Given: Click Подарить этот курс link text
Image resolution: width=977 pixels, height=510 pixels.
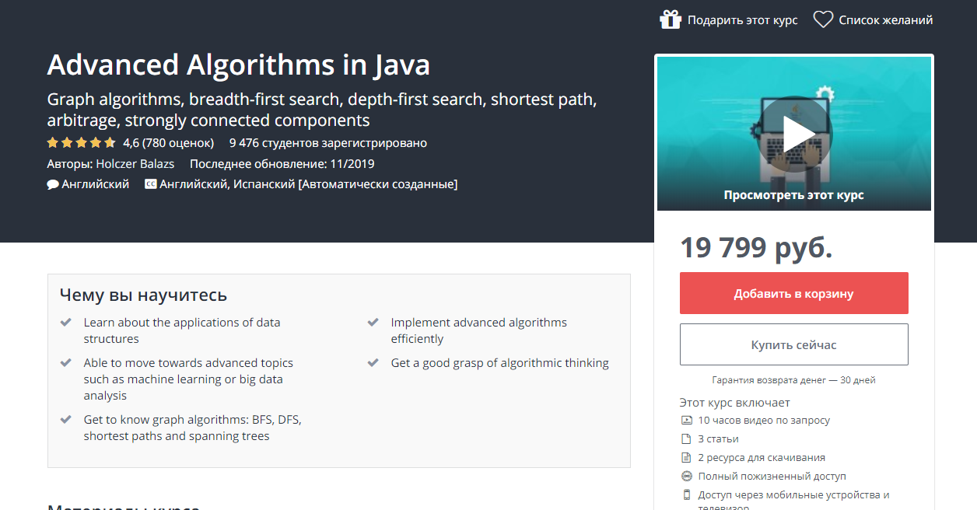Looking at the screenshot, I should click(x=742, y=20).
